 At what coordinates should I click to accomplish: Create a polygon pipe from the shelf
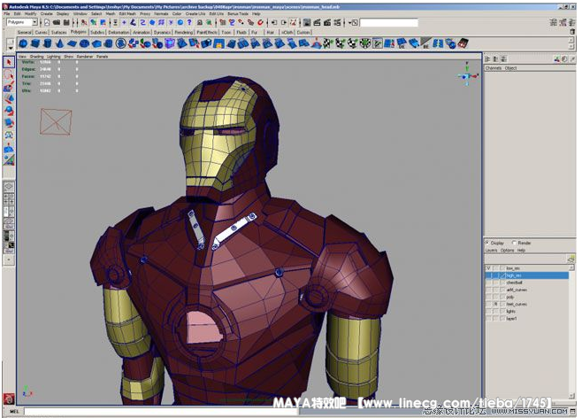[x=109, y=44]
